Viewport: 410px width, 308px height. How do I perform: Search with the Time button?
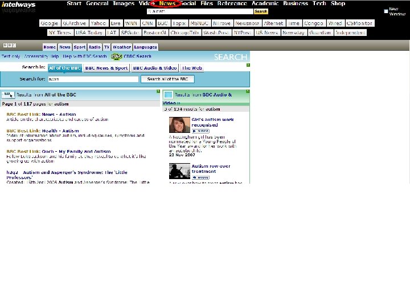tap(294, 23)
